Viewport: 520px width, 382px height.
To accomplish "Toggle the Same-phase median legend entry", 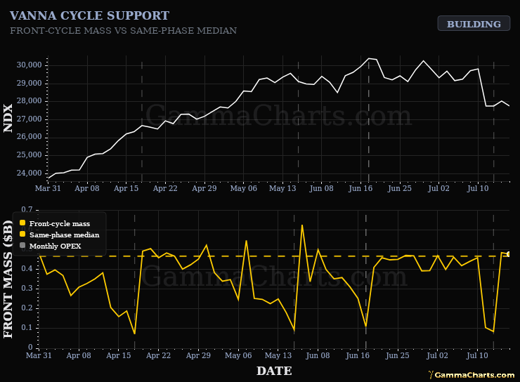I will (59, 235).
